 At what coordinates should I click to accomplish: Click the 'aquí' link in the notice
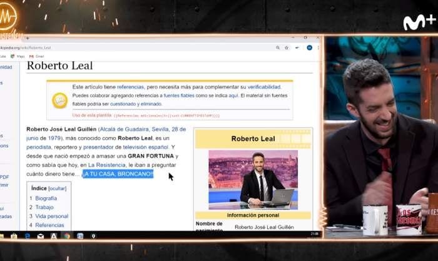point(233,96)
